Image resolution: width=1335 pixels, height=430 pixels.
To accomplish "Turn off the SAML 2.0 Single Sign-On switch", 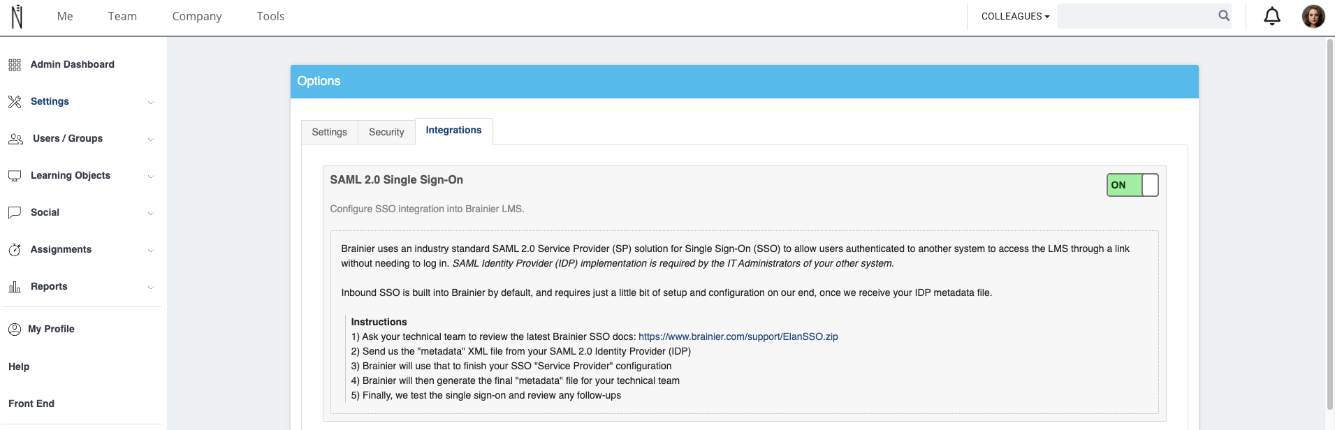I will 1132,185.
